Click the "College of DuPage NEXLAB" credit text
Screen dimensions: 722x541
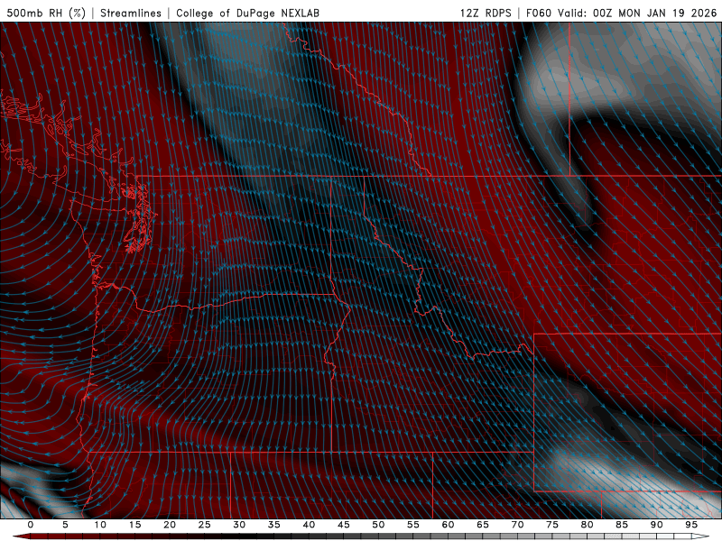[247, 13]
